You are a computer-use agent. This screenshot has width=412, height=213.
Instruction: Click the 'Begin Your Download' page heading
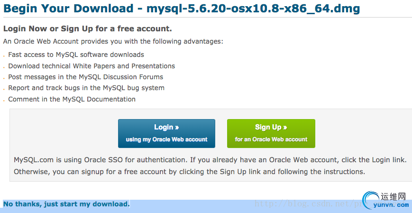(182, 9)
